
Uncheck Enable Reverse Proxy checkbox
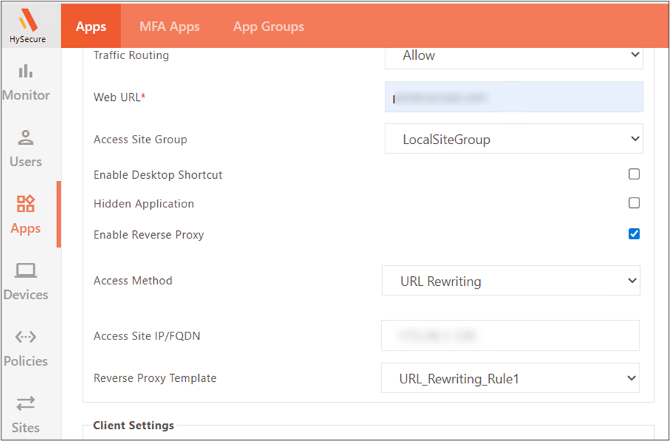pyautogui.click(x=634, y=234)
